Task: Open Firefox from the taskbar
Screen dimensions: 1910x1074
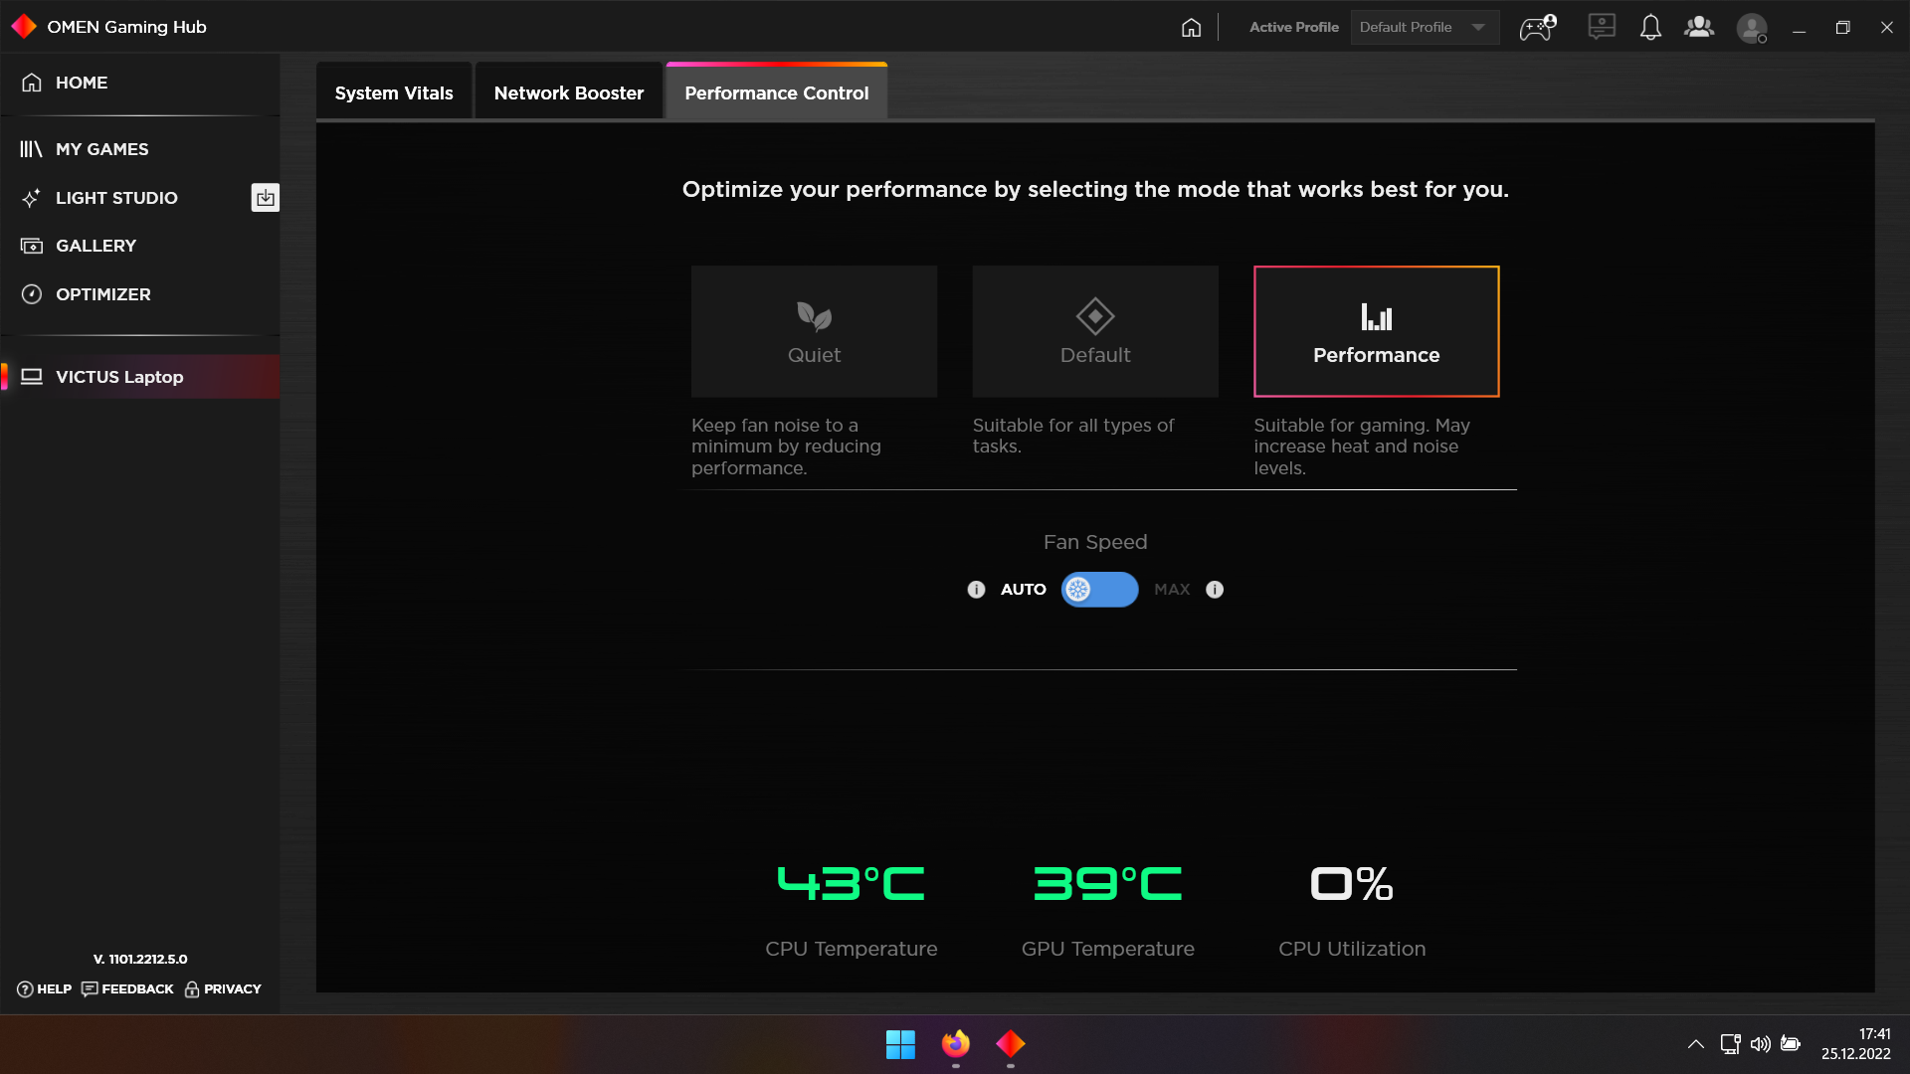Action: click(955, 1044)
